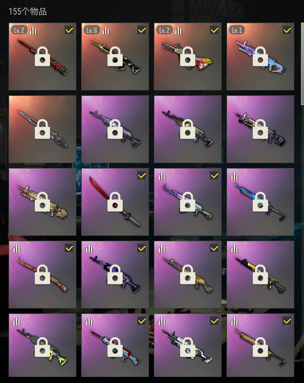
Task: Click the Lv.1 level badge
Action: tap(237, 31)
